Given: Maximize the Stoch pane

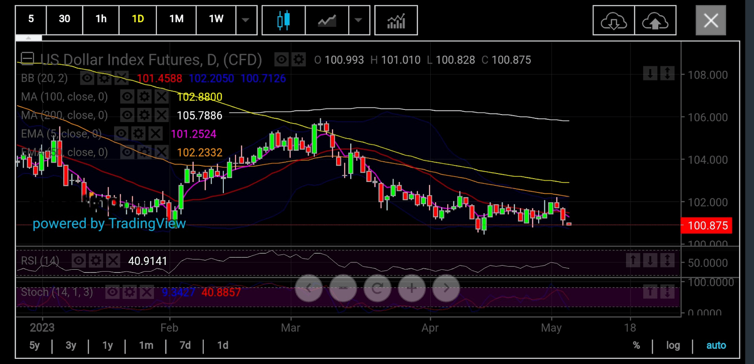Looking at the screenshot, I should [x=667, y=292].
